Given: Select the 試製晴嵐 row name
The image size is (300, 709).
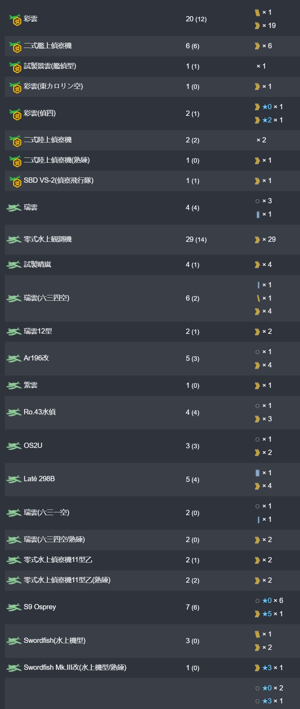Looking at the screenshot, I should pos(37,265).
